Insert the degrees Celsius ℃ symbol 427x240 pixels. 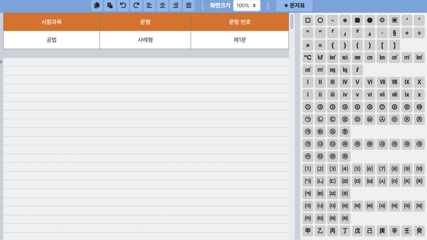(308, 58)
